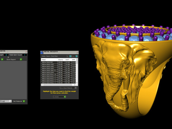
Task: Select the Yellow Gold 9KY row
Action: (x=58, y=62)
